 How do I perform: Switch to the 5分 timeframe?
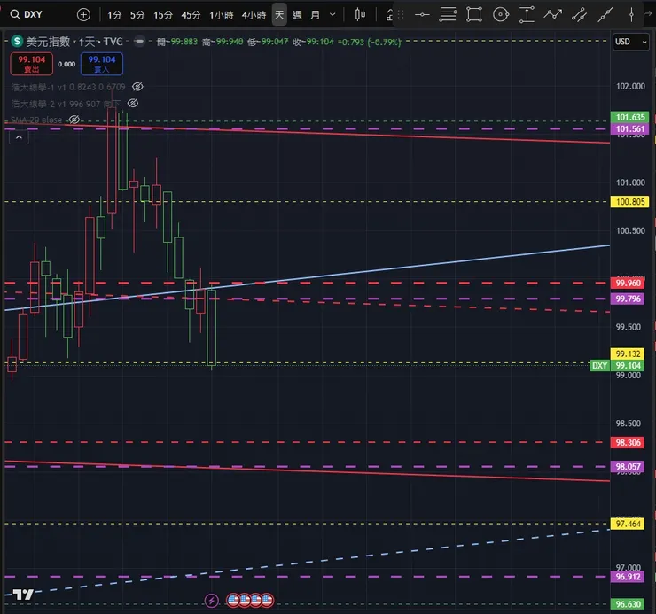[137, 15]
